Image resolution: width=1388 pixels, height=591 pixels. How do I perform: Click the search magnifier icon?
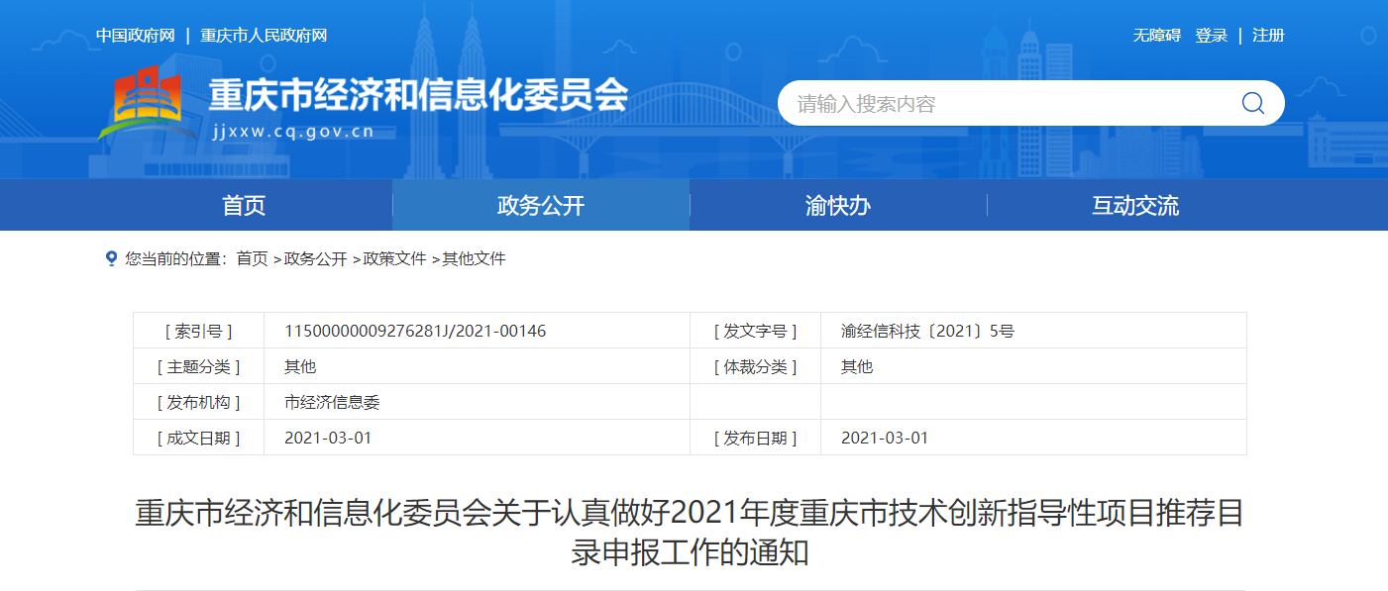(x=1252, y=103)
